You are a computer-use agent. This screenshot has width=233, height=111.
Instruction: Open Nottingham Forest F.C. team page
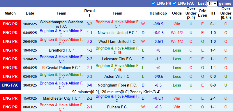(117, 85)
